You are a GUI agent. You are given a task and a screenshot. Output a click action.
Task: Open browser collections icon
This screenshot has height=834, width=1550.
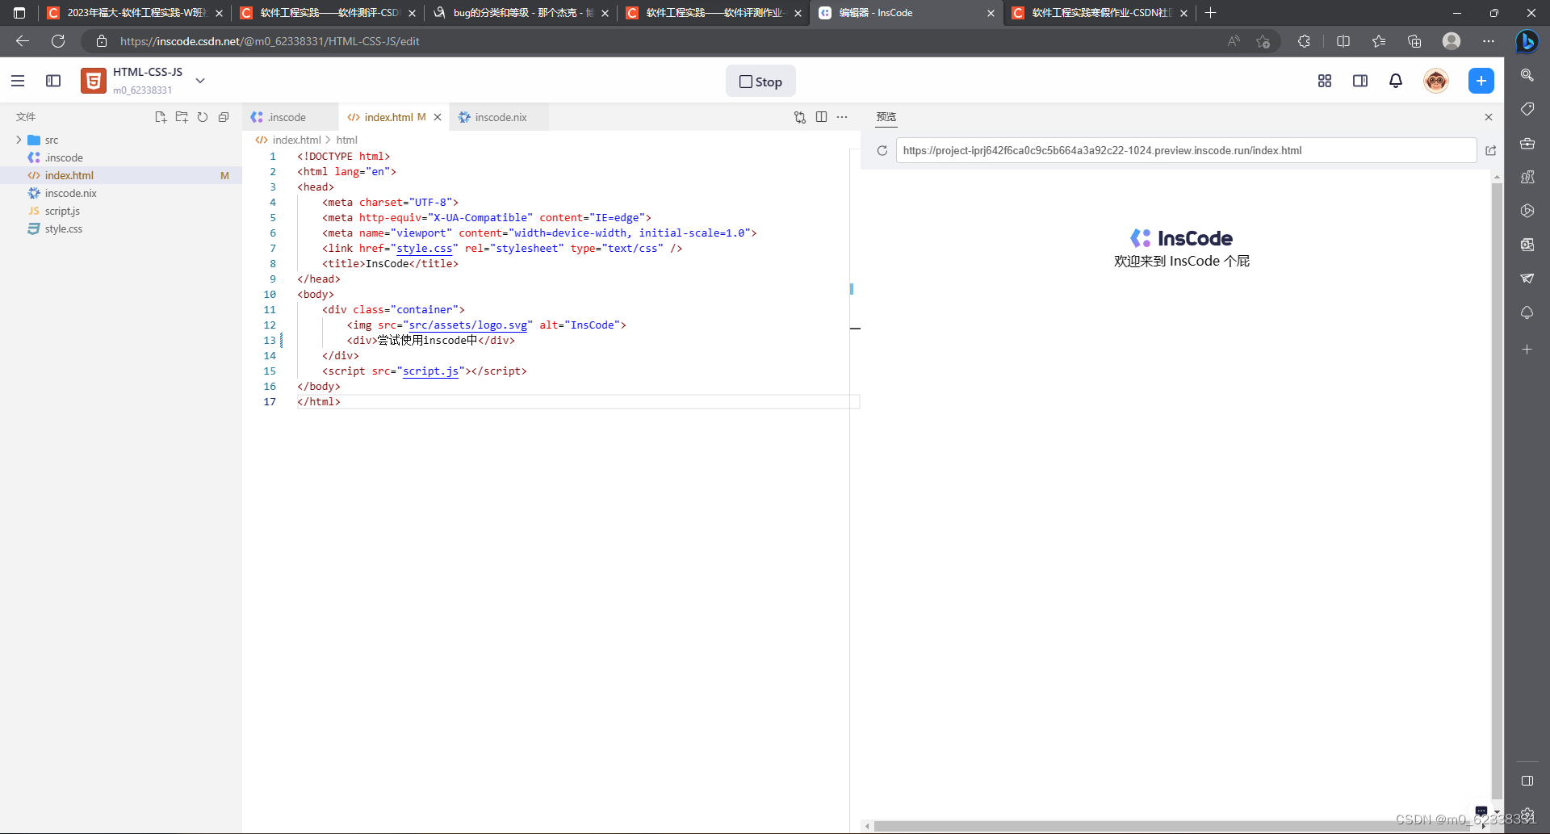pos(1414,41)
